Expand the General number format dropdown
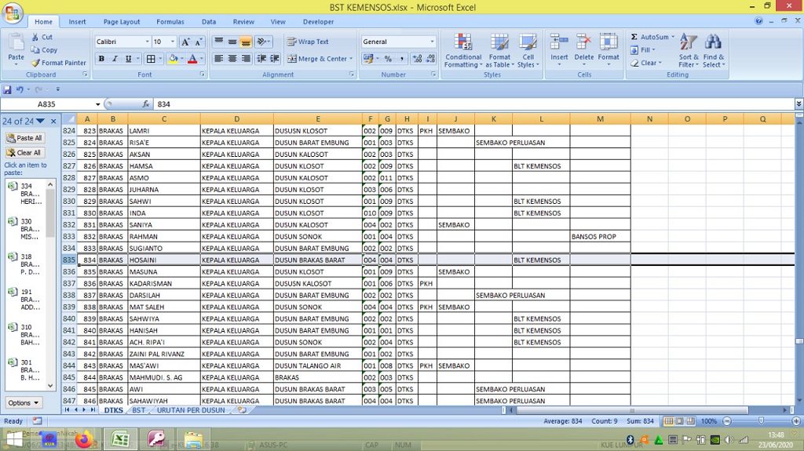This screenshot has width=804, height=451. (432, 42)
